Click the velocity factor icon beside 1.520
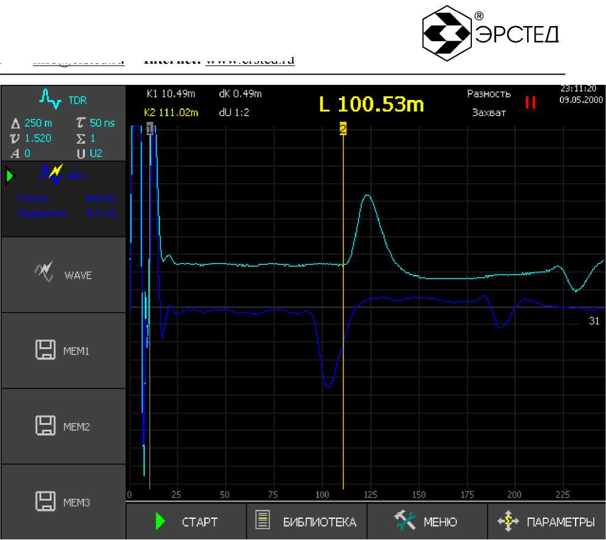Image resolution: width=606 pixels, height=540 pixels. click(x=15, y=138)
